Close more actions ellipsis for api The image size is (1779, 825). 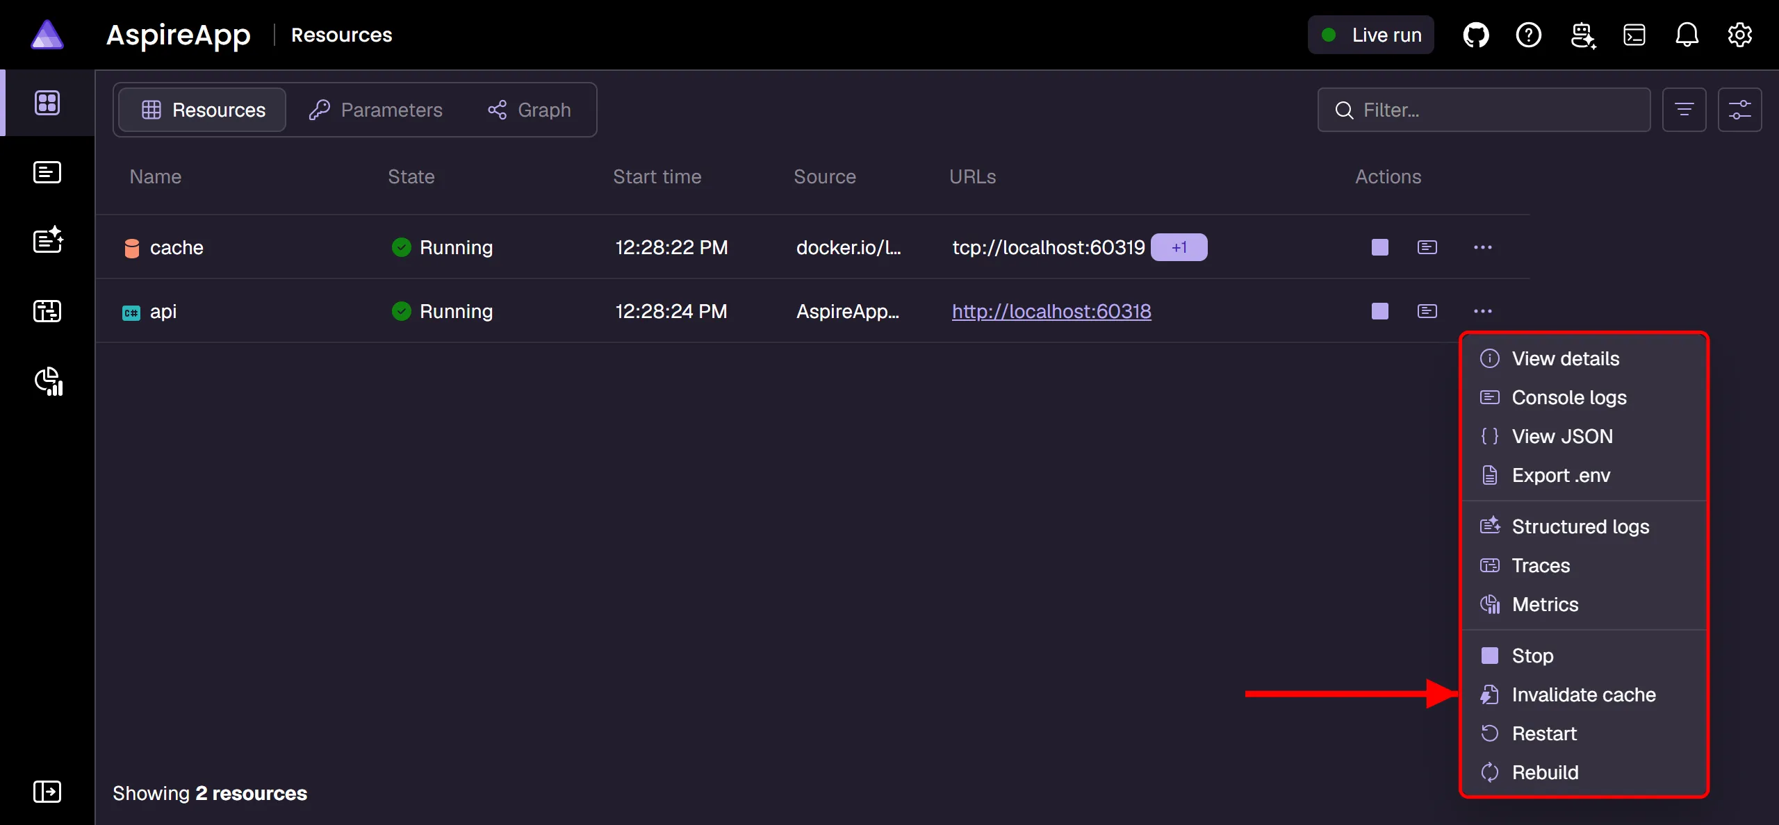click(x=1483, y=311)
